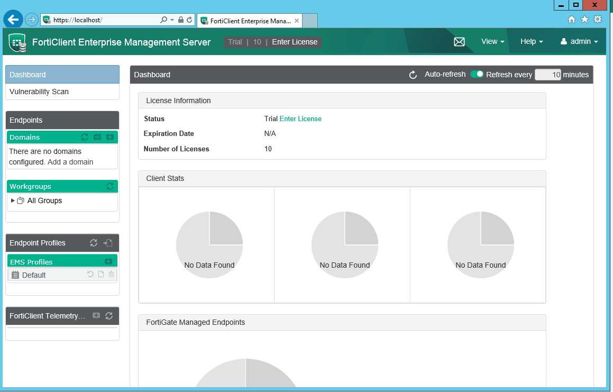The image size is (613, 392).
Task: Click the EMS Profiles section header
Action: point(62,261)
